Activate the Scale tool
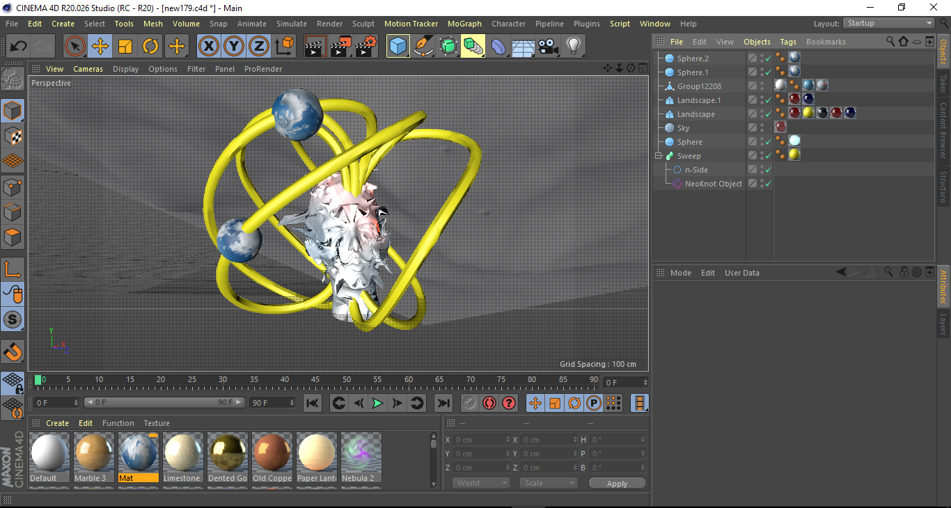The height and width of the screenshot is (508, 951). click(125, 47)
